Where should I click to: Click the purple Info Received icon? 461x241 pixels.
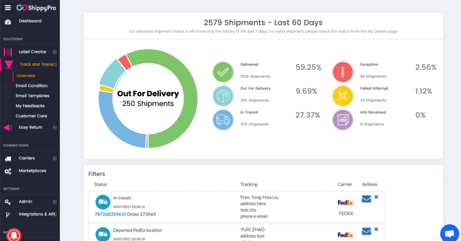point(343,120)
